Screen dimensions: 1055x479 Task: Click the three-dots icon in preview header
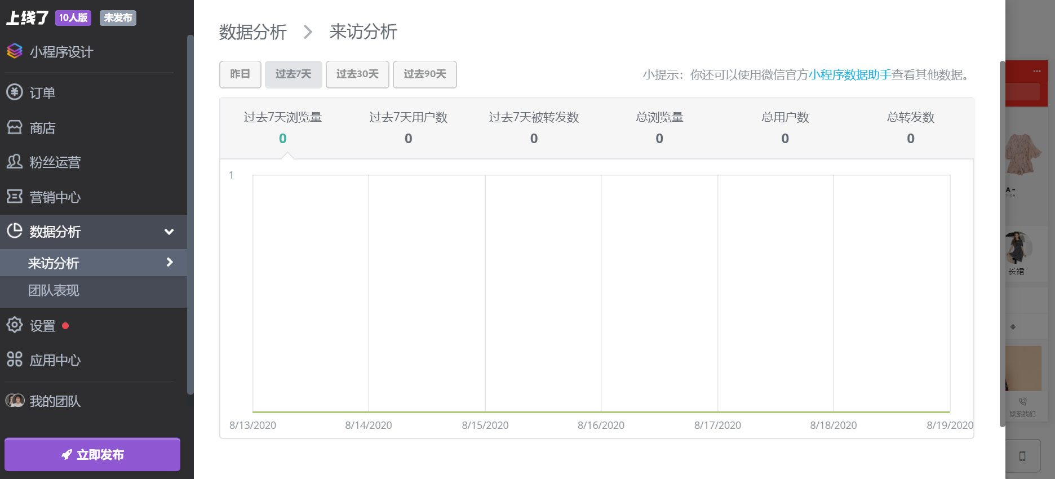click(1037, 71)
